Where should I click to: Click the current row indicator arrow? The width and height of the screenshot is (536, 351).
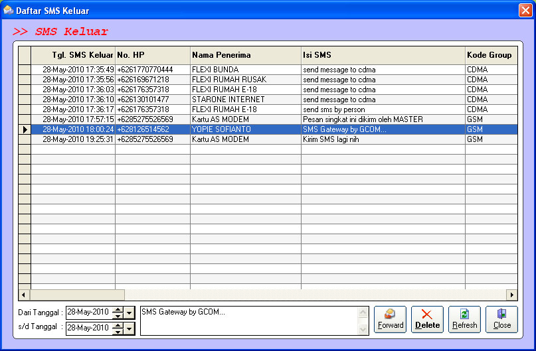pos(25,129)
